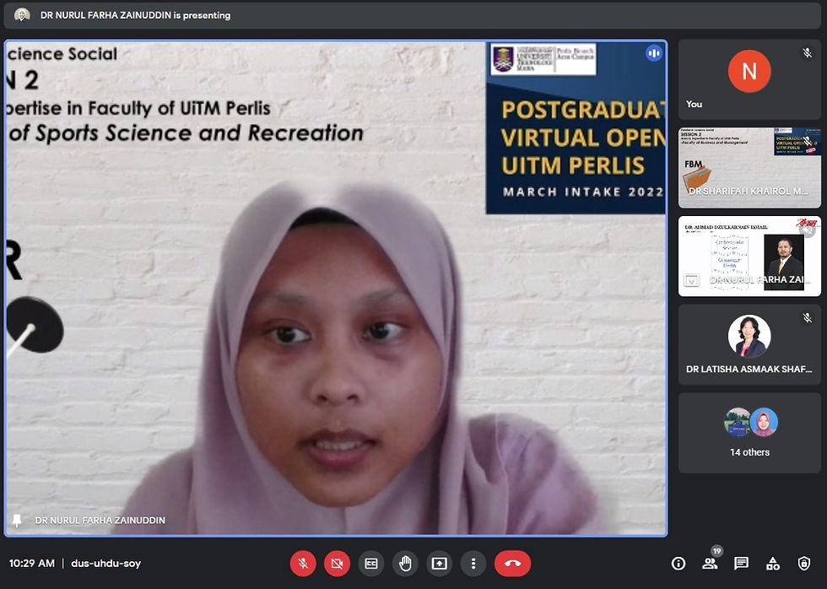Raise your hand
The image size is (827, 589).
pyautogui.click(x=405, y=563)
